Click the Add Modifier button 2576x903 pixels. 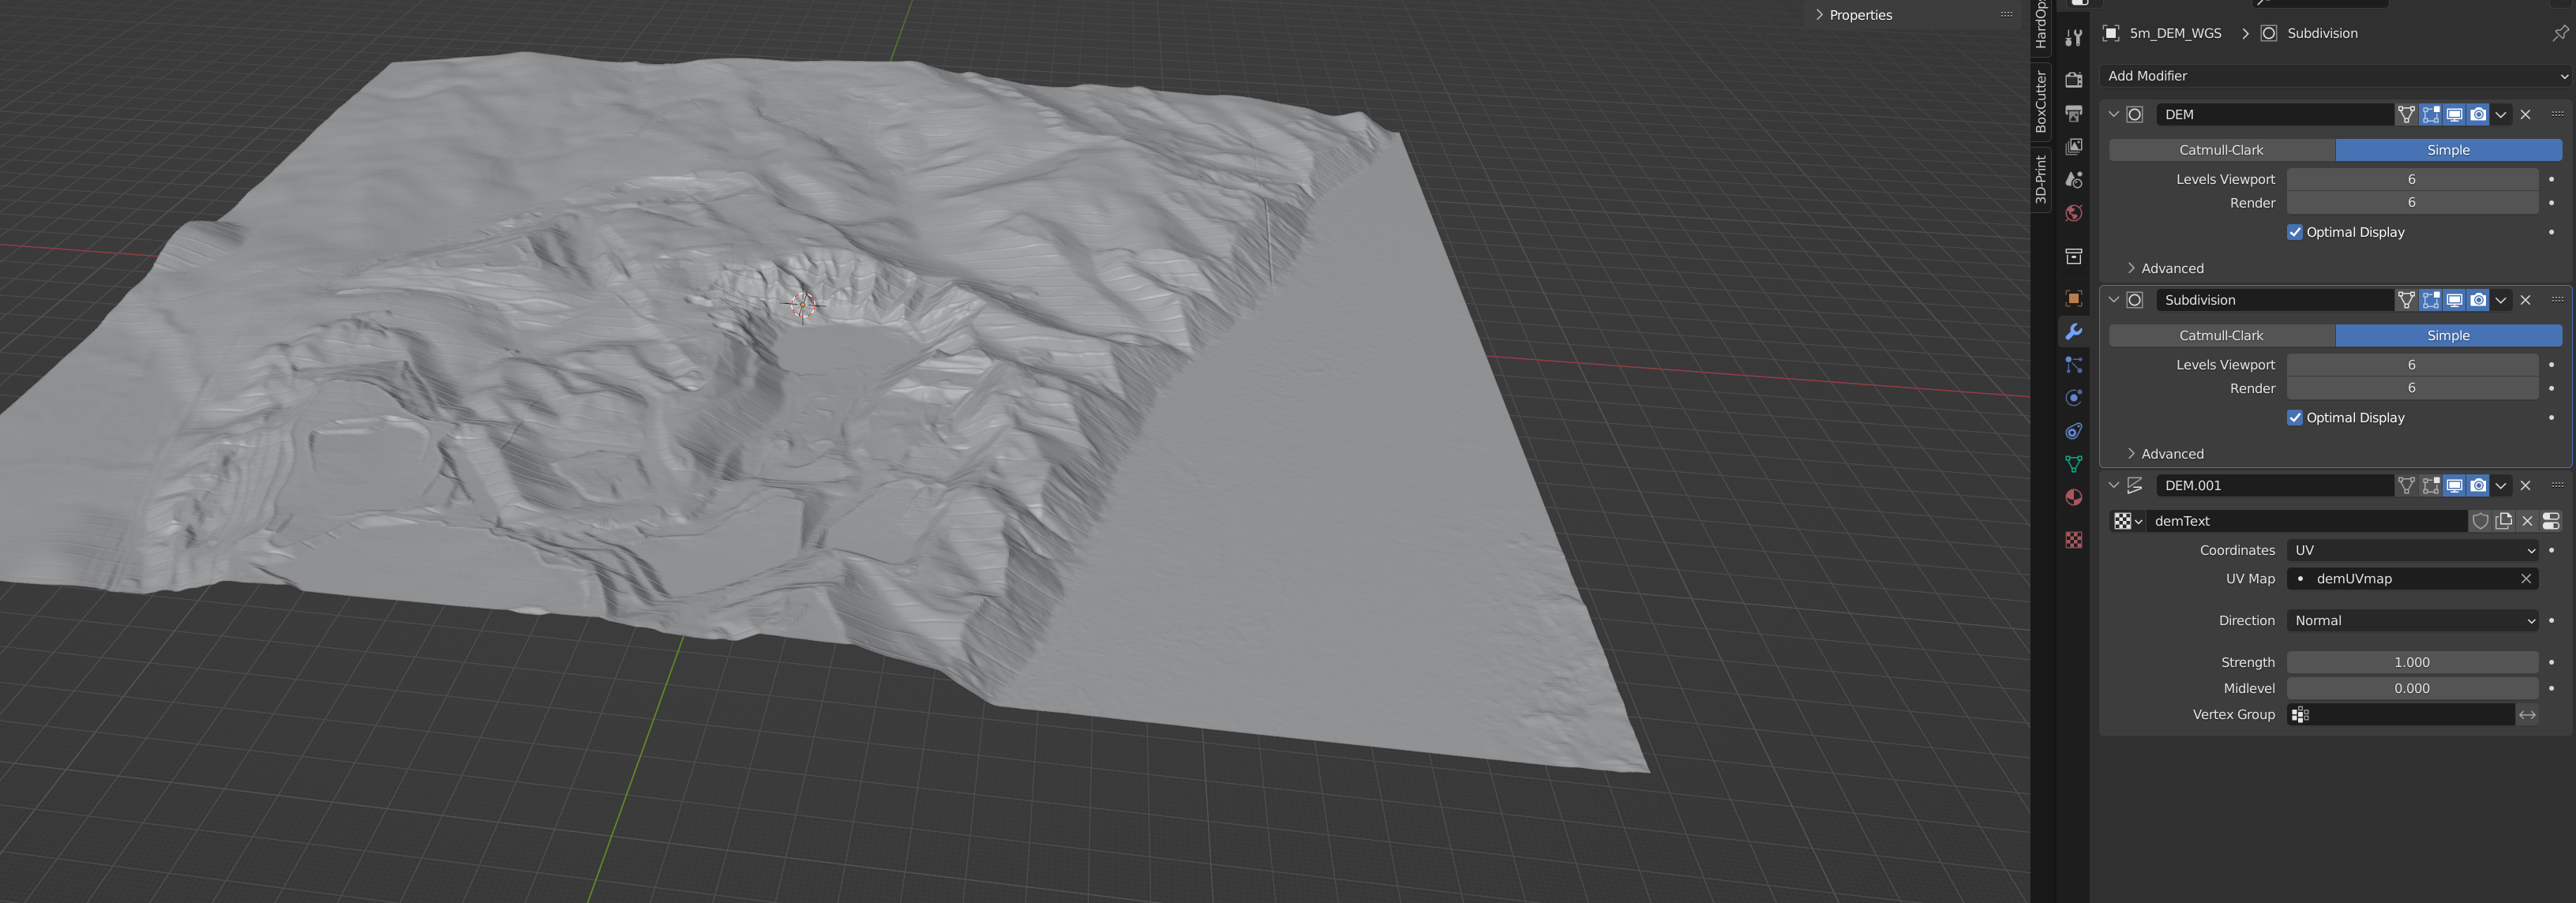2330,75
